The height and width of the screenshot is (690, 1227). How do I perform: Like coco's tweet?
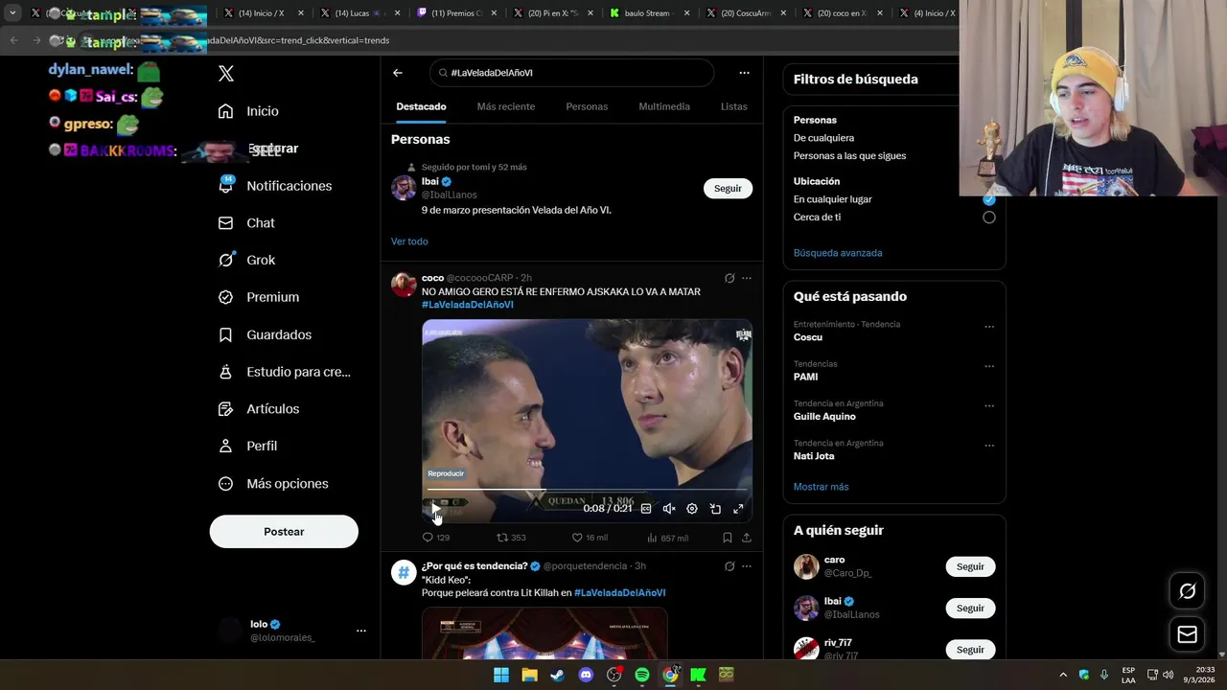click(590, 538)
